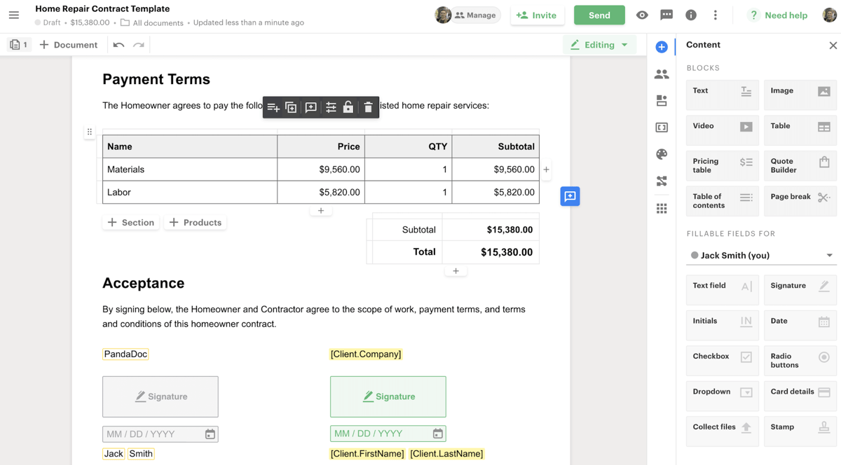841x465 pixels.
Task: Delete block with the trash icon
Action: (368, 107)
